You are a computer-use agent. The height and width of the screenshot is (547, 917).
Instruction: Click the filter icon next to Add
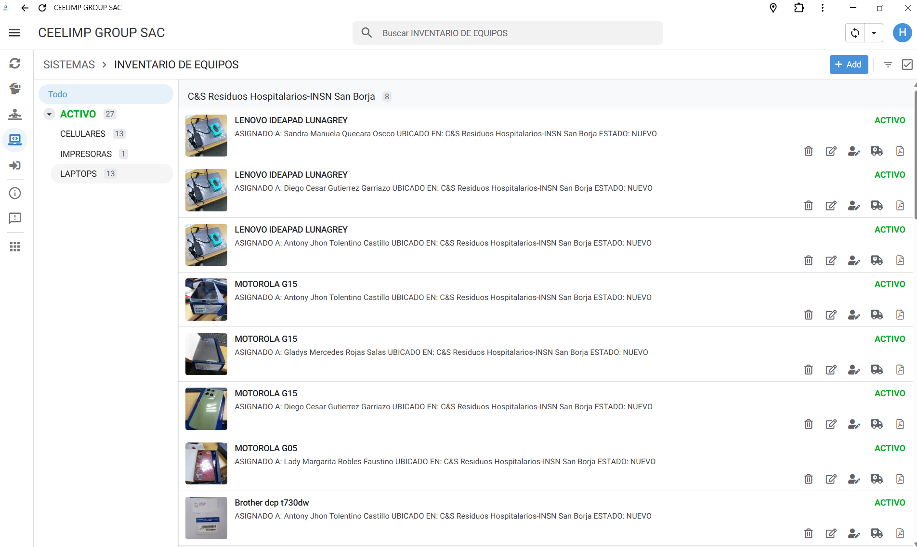click(888, 65)
